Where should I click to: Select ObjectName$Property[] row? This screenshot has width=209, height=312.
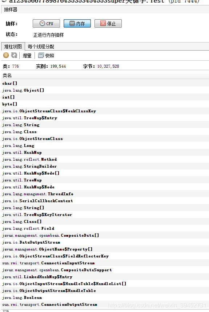coord(105,249)
